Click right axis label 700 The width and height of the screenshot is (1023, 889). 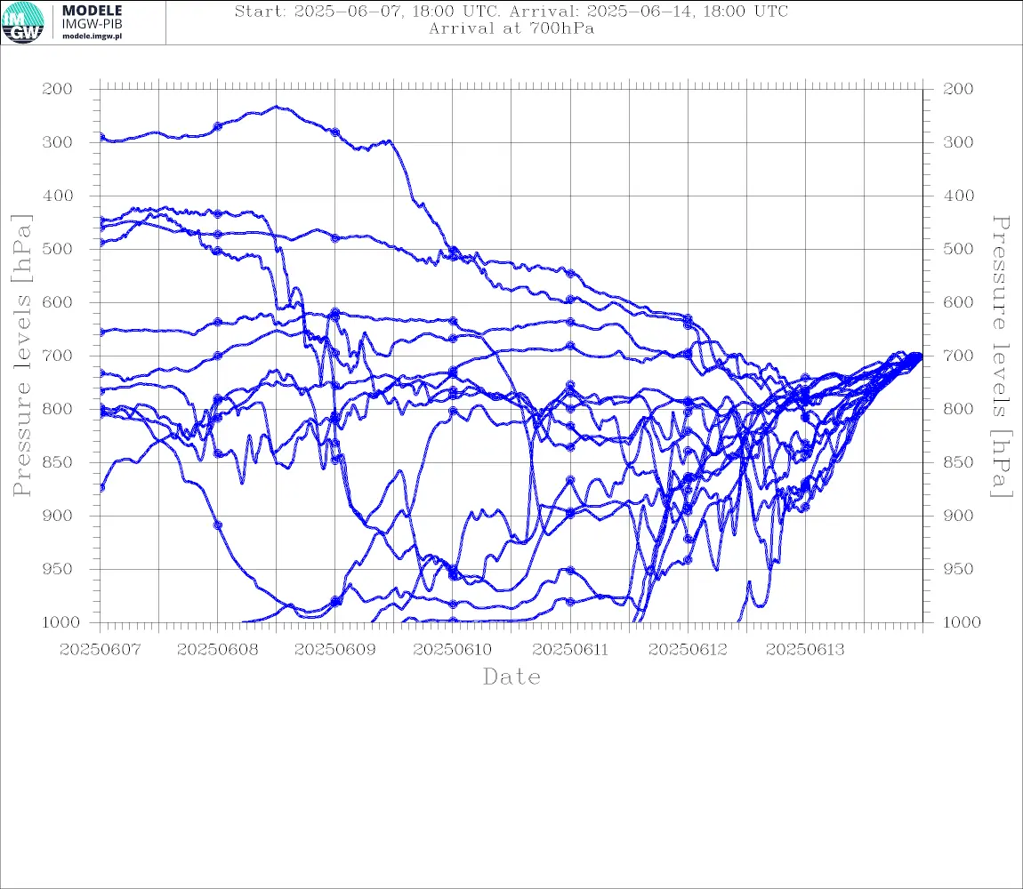click(x=958, y=356)
